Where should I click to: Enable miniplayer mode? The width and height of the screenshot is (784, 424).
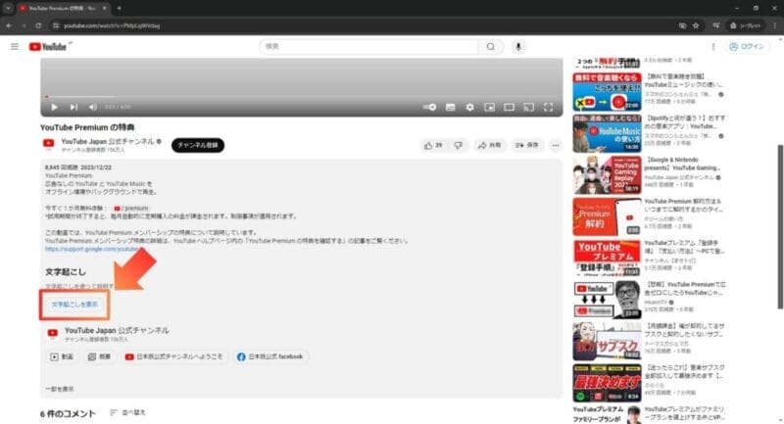click(491, 107)
